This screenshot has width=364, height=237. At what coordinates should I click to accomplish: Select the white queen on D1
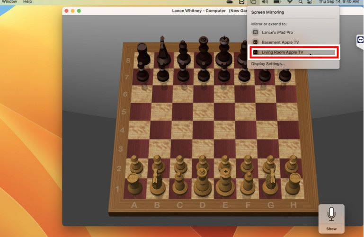[202, 182]
